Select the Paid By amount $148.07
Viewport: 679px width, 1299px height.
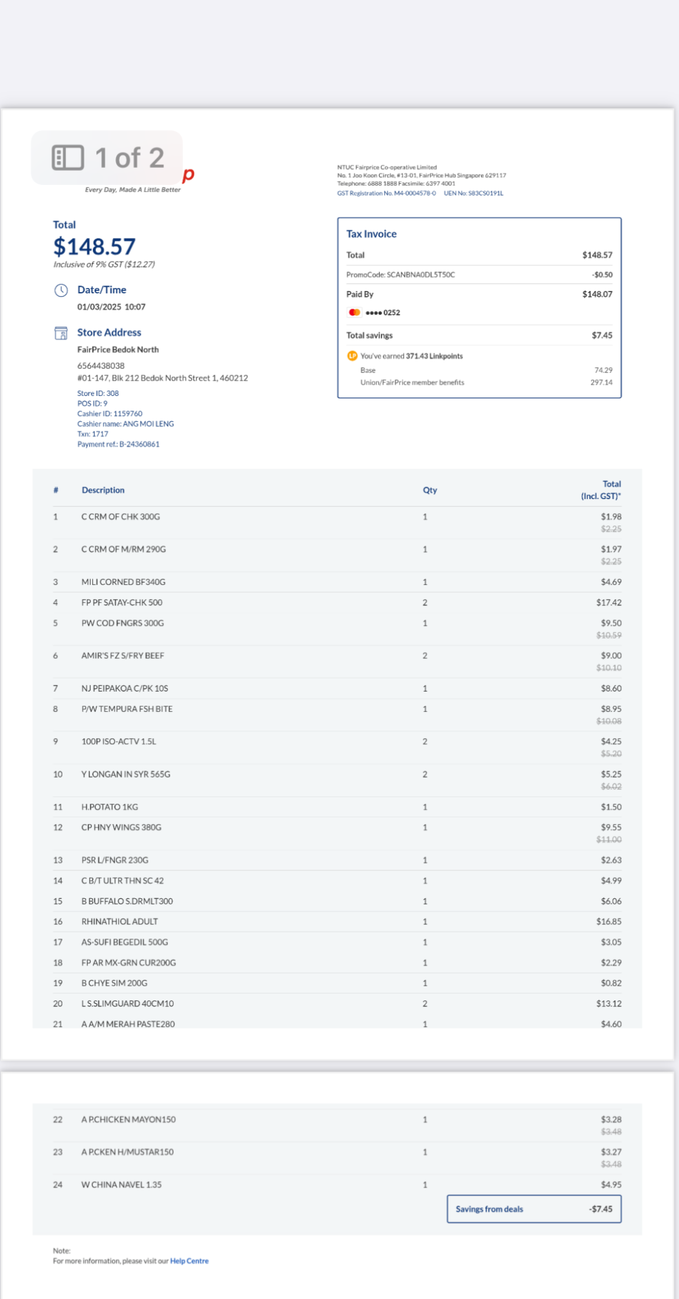tap(597, 294)
